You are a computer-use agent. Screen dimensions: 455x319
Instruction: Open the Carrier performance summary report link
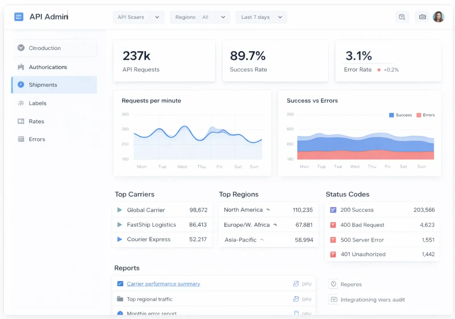click(x=163, y=283)
